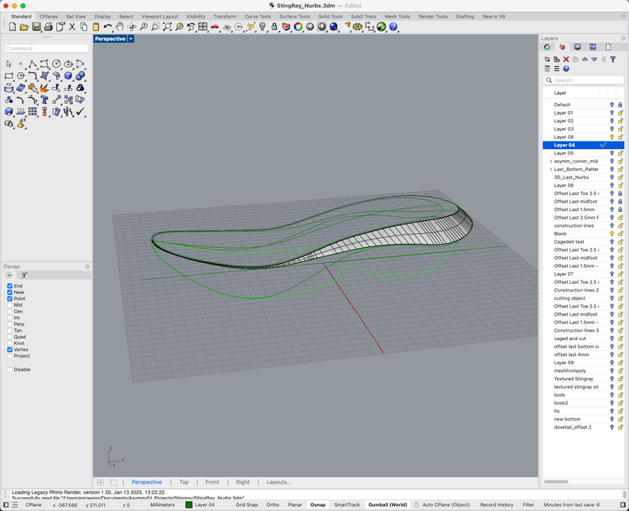The width and height of the screenshot is (629, 511).
Task: Click the red car icon in the toolbar
Action: point(215,27)
